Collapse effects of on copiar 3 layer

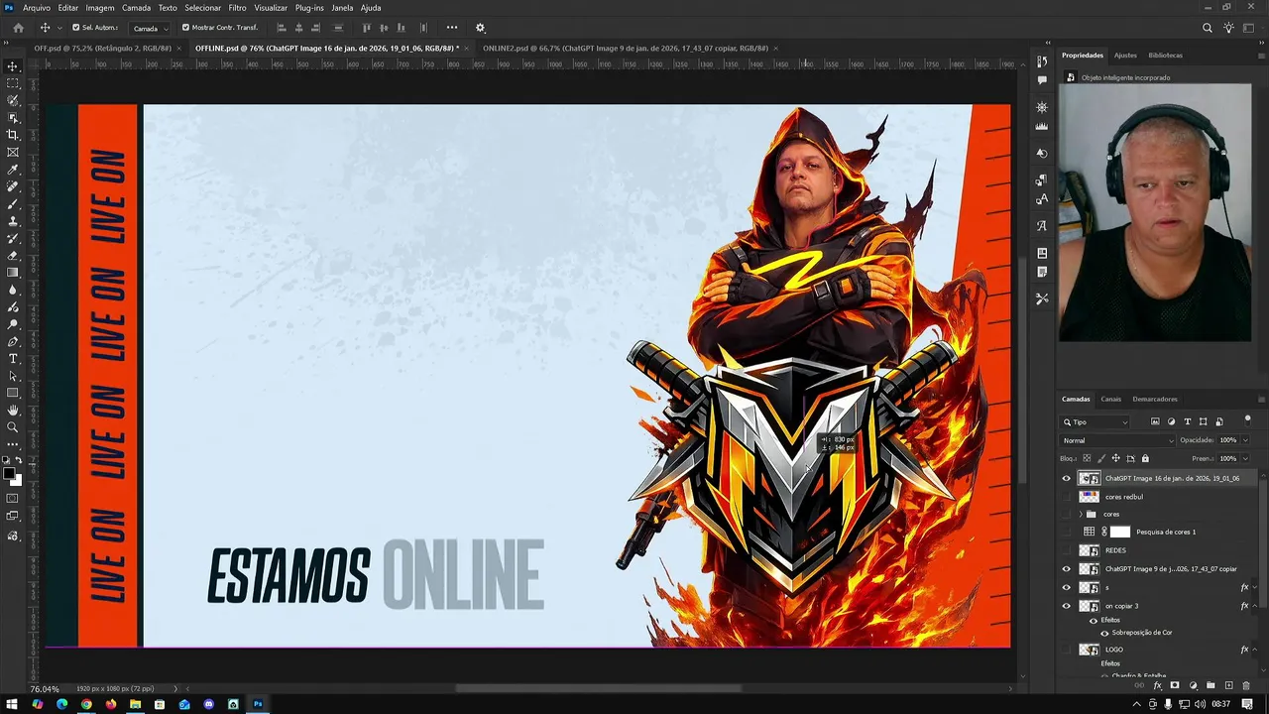tap(1255, 606)
